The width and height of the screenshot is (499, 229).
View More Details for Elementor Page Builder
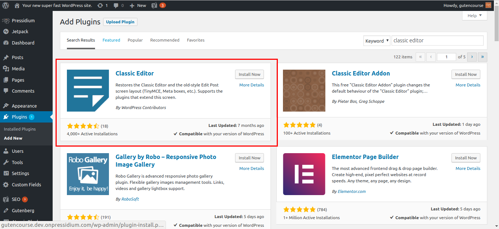coord(468,168)
